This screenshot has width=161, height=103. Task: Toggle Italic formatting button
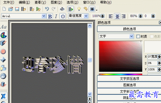pos(56,16)
